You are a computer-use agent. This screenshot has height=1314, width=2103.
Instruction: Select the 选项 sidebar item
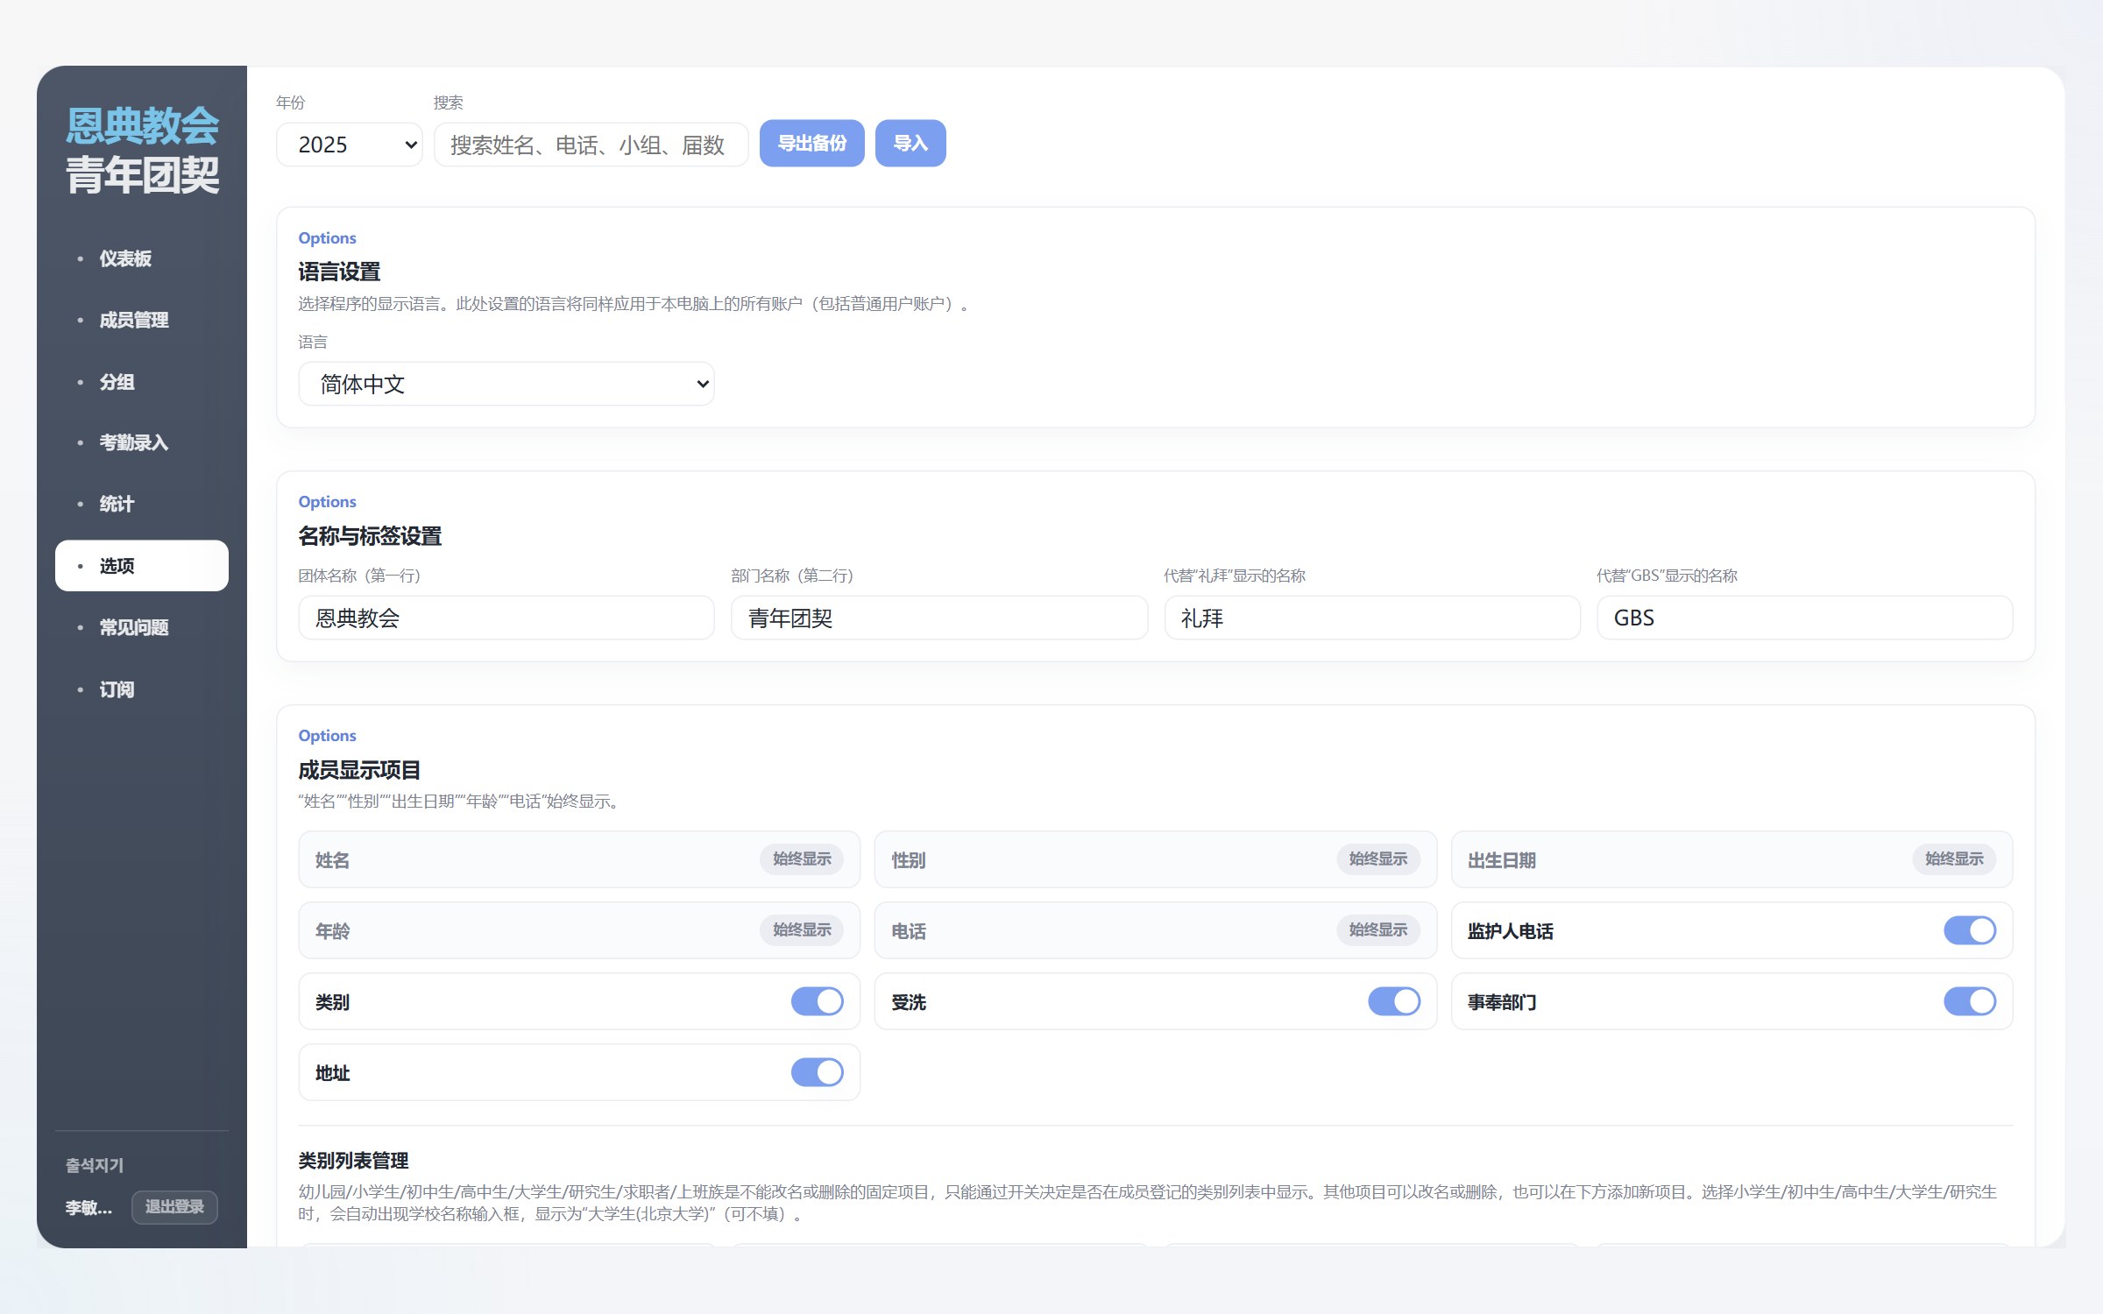(141, 566)
